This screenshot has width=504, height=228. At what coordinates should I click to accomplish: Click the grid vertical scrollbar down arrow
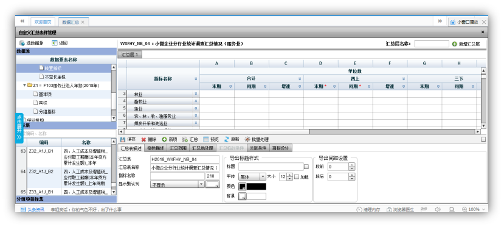pos(484,126)
